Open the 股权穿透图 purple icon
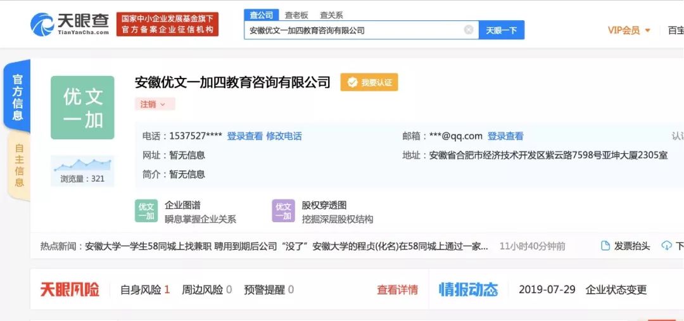Viewport: 684px width, 321px height. pyautogui.click(x=283, y=211)
